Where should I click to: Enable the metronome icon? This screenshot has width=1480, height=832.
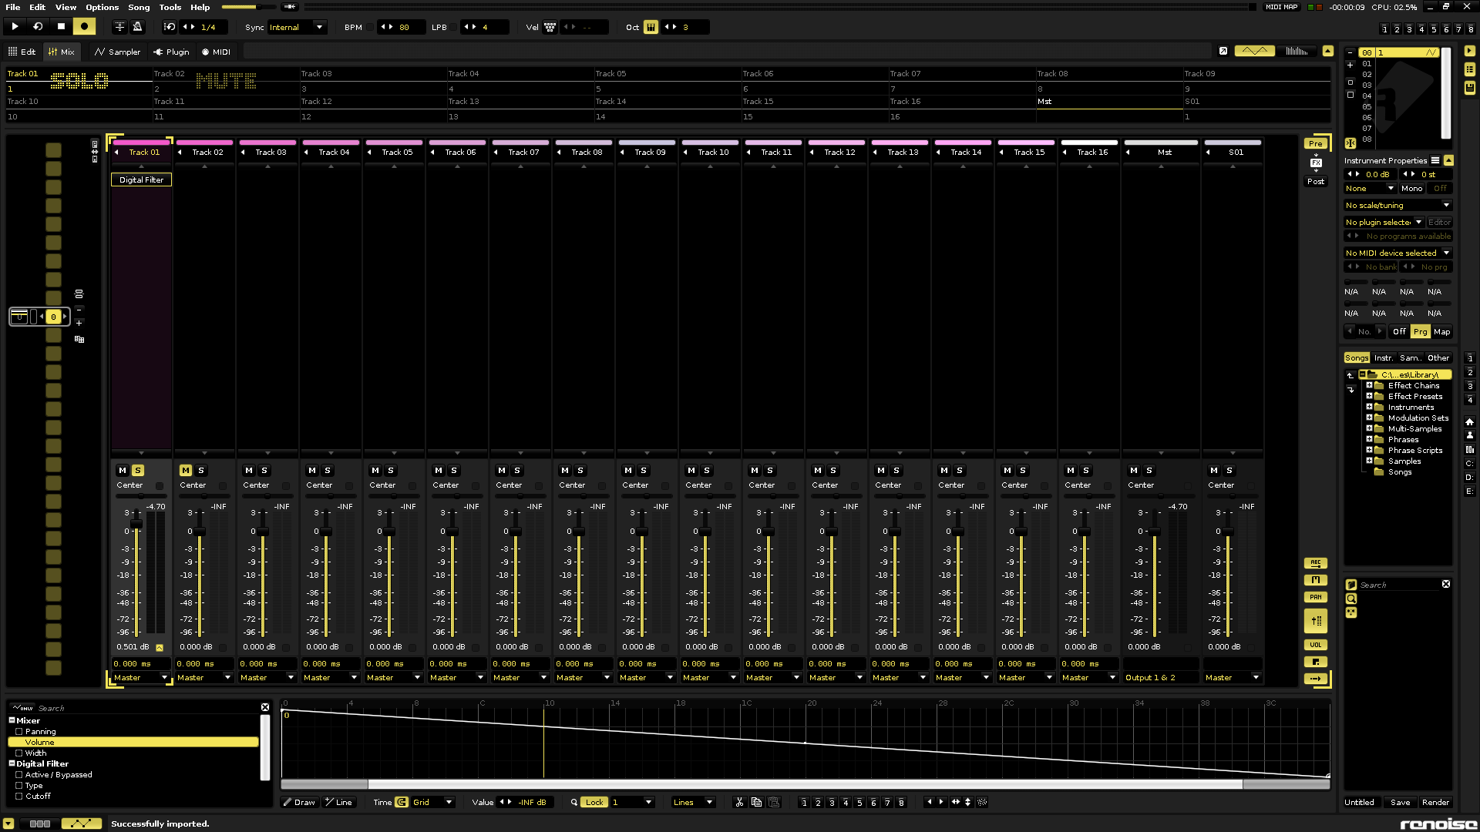(137, 26)
